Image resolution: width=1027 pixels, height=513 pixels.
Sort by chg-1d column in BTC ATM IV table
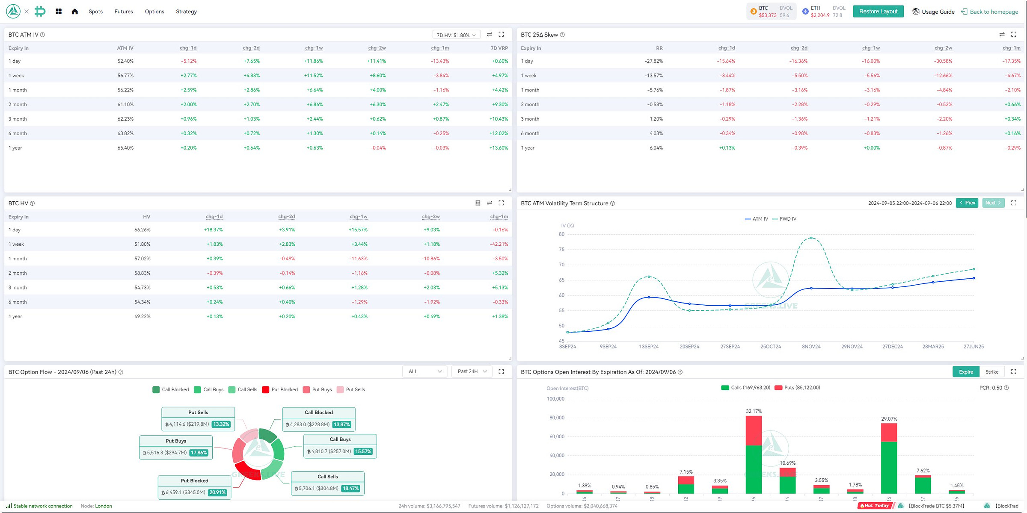188,48
